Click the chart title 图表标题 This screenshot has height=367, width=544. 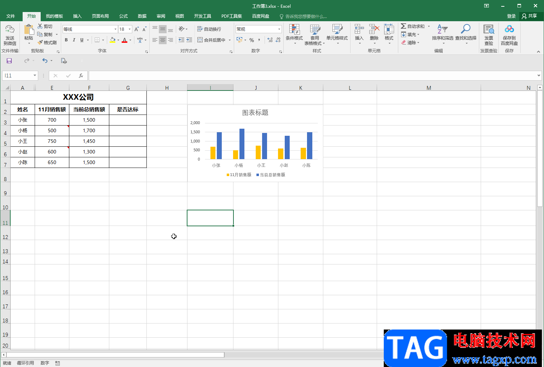pyautogui.click(x=255, y=112)
